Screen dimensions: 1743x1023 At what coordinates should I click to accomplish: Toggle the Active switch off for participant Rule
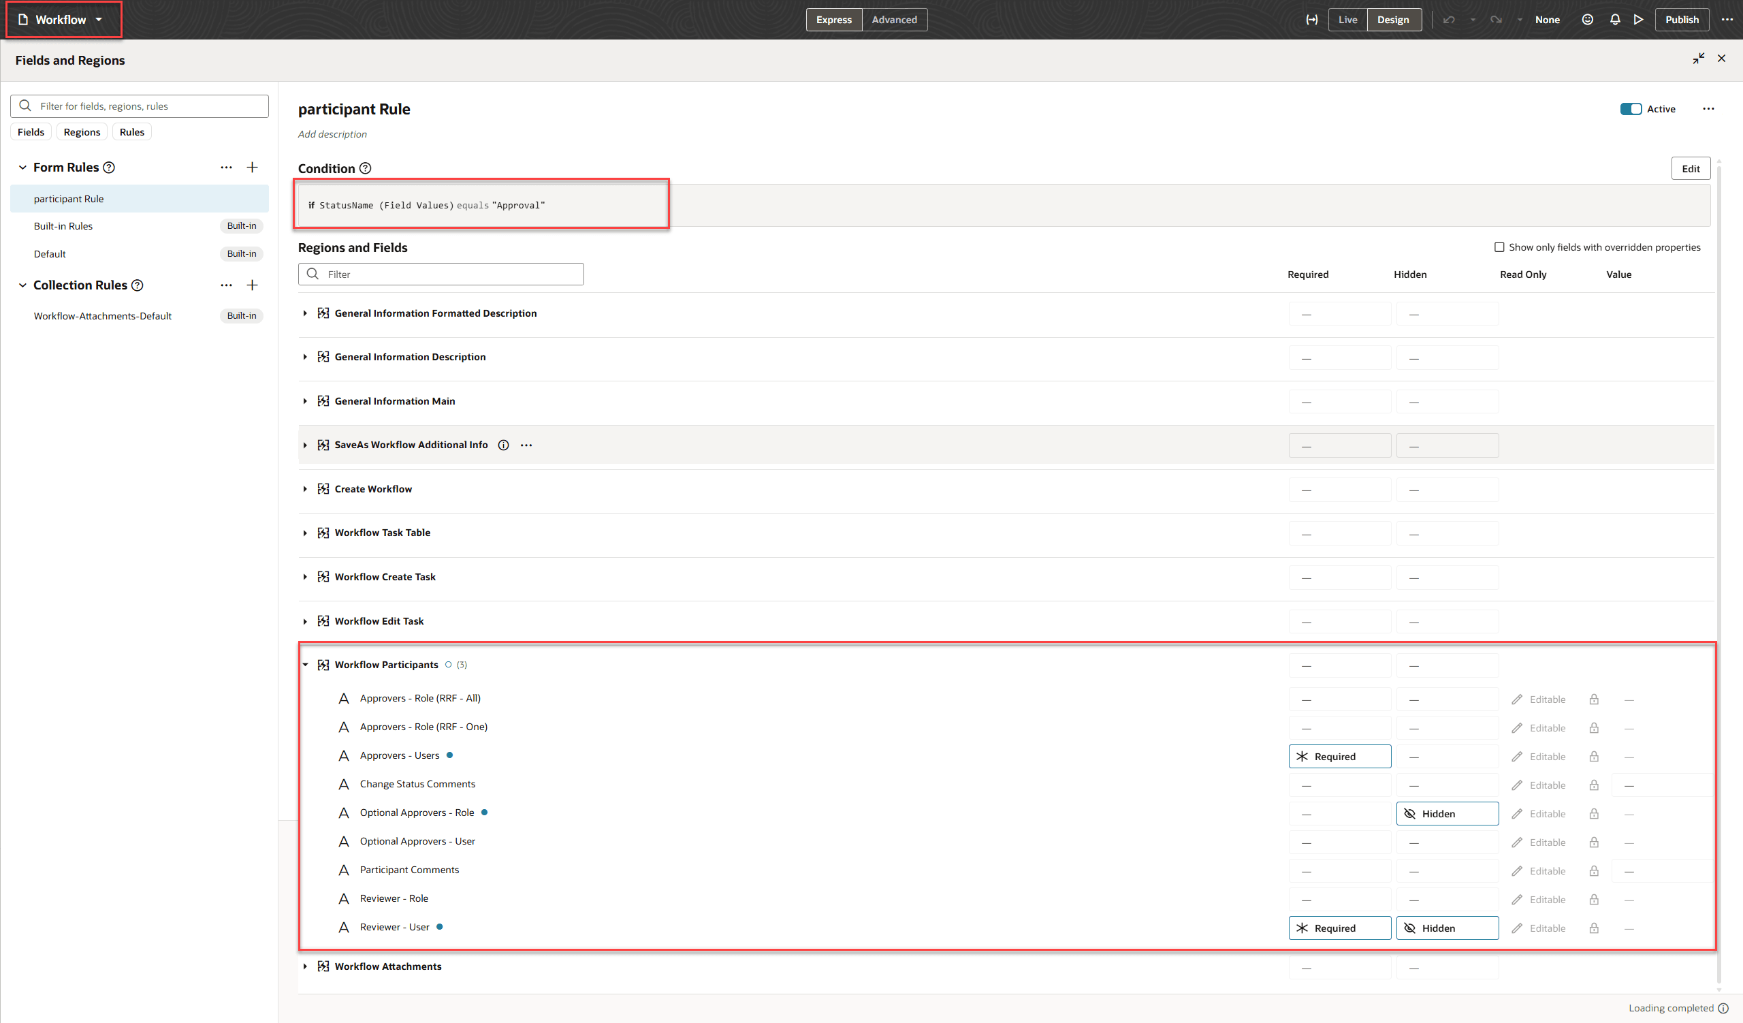pos(1631,108)
